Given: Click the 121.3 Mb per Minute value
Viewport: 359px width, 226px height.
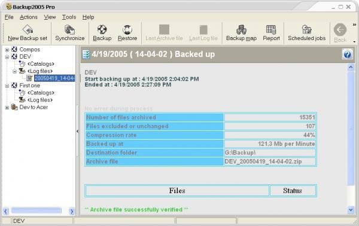Looking at the screenshot, I should (287, 144).
